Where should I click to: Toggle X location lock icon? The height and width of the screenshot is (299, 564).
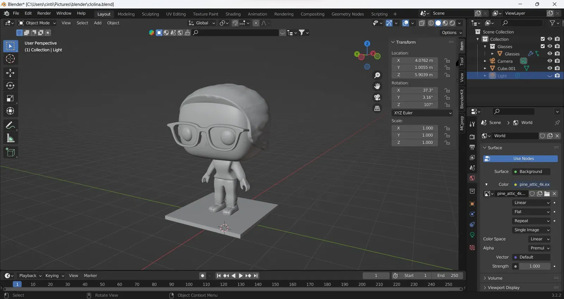447,61
